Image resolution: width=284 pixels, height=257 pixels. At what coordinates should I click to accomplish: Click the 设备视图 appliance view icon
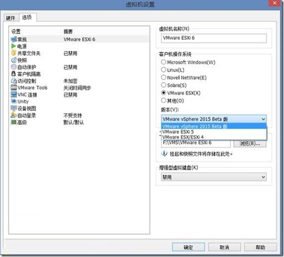(x=14, y=108)
